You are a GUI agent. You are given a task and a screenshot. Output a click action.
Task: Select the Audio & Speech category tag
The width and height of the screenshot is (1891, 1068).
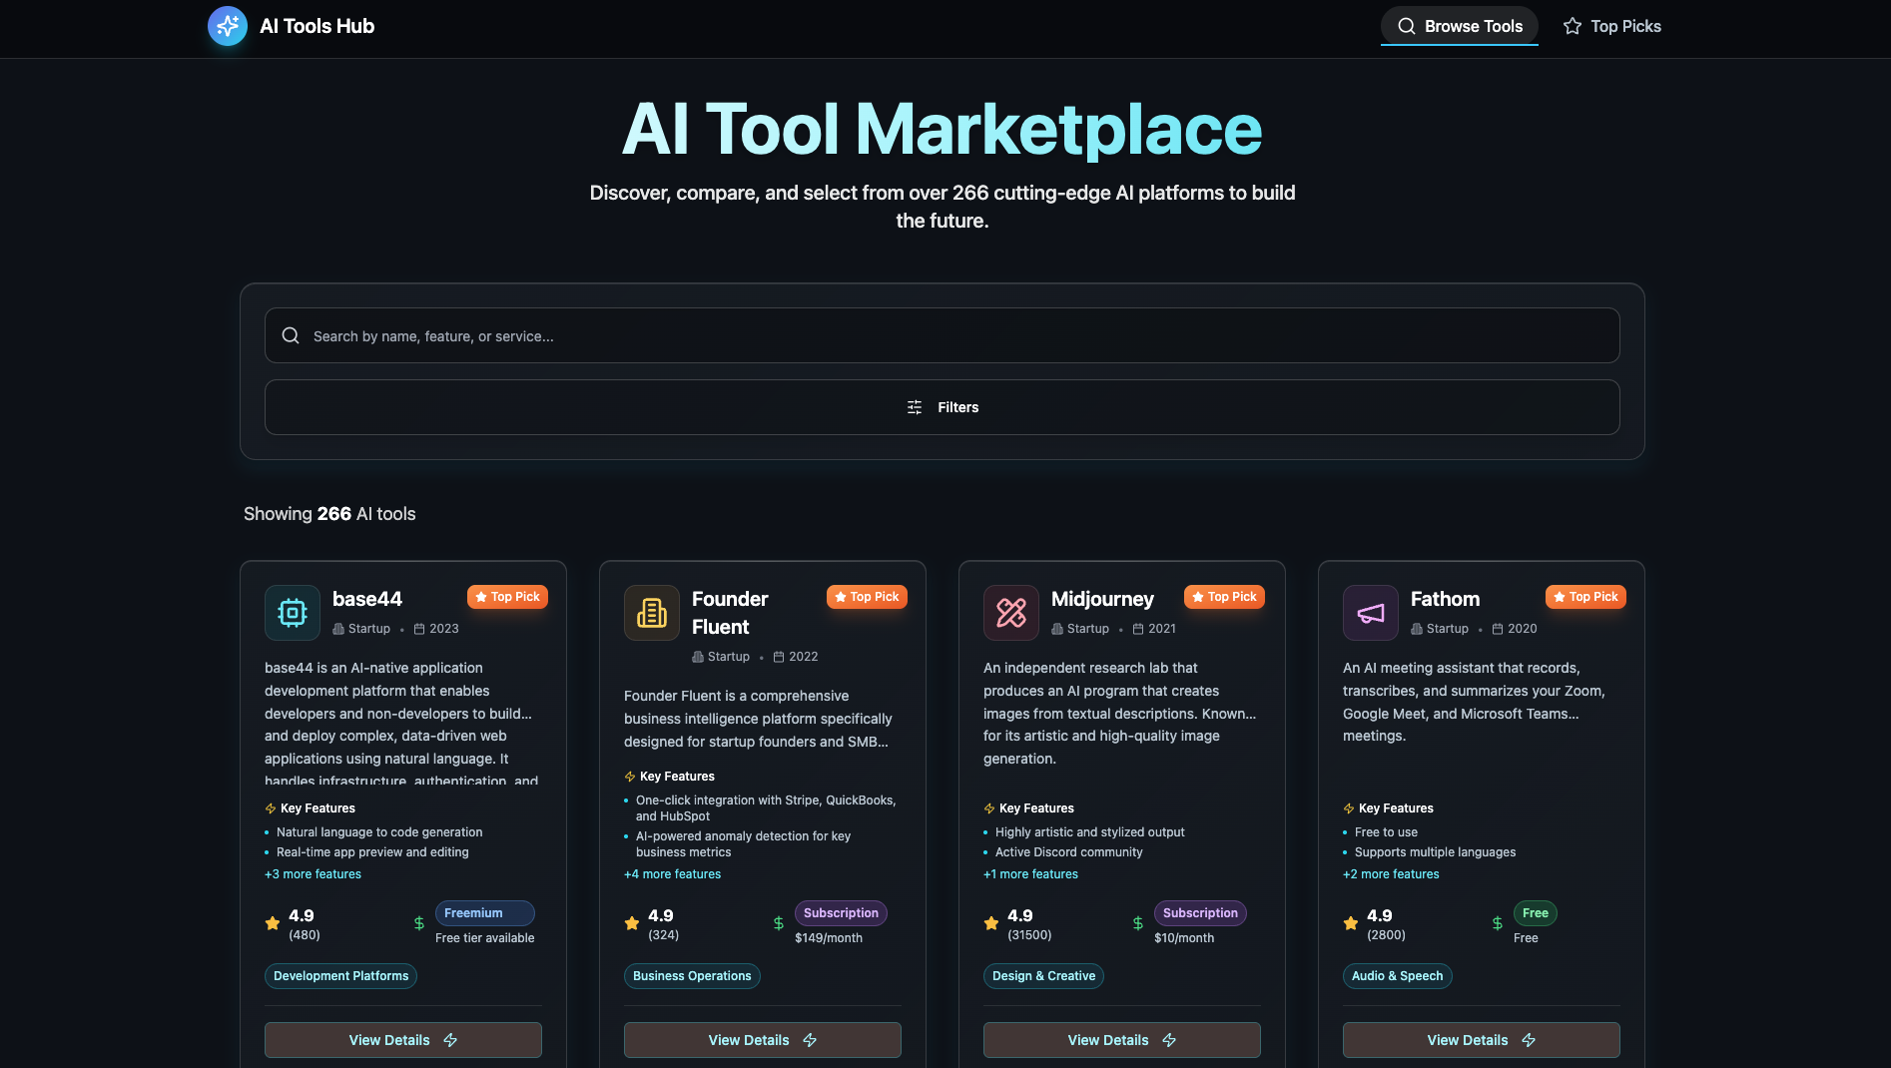(x=1397, y=976)
